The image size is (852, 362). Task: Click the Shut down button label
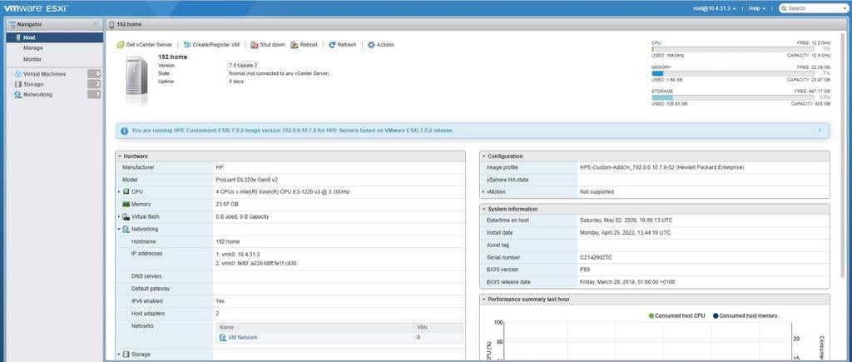point(272,45)
